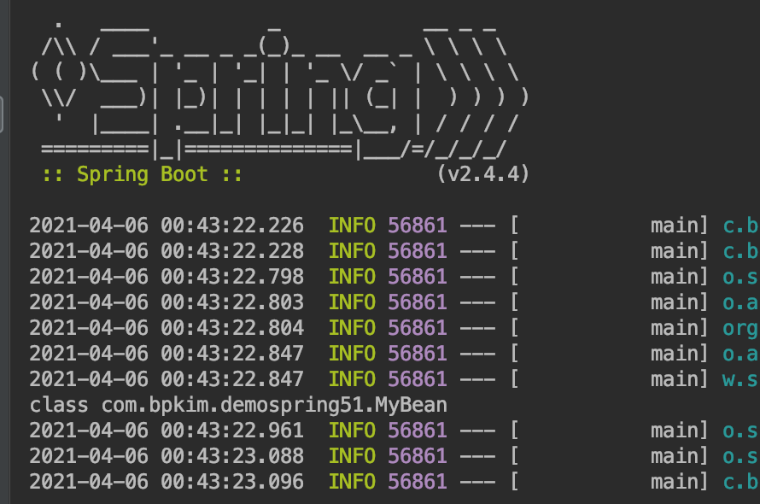The height and width of the screenshot is (504, 760).
Task: Select the log timestamp 00:43:22.803
Action: point(232,302)
